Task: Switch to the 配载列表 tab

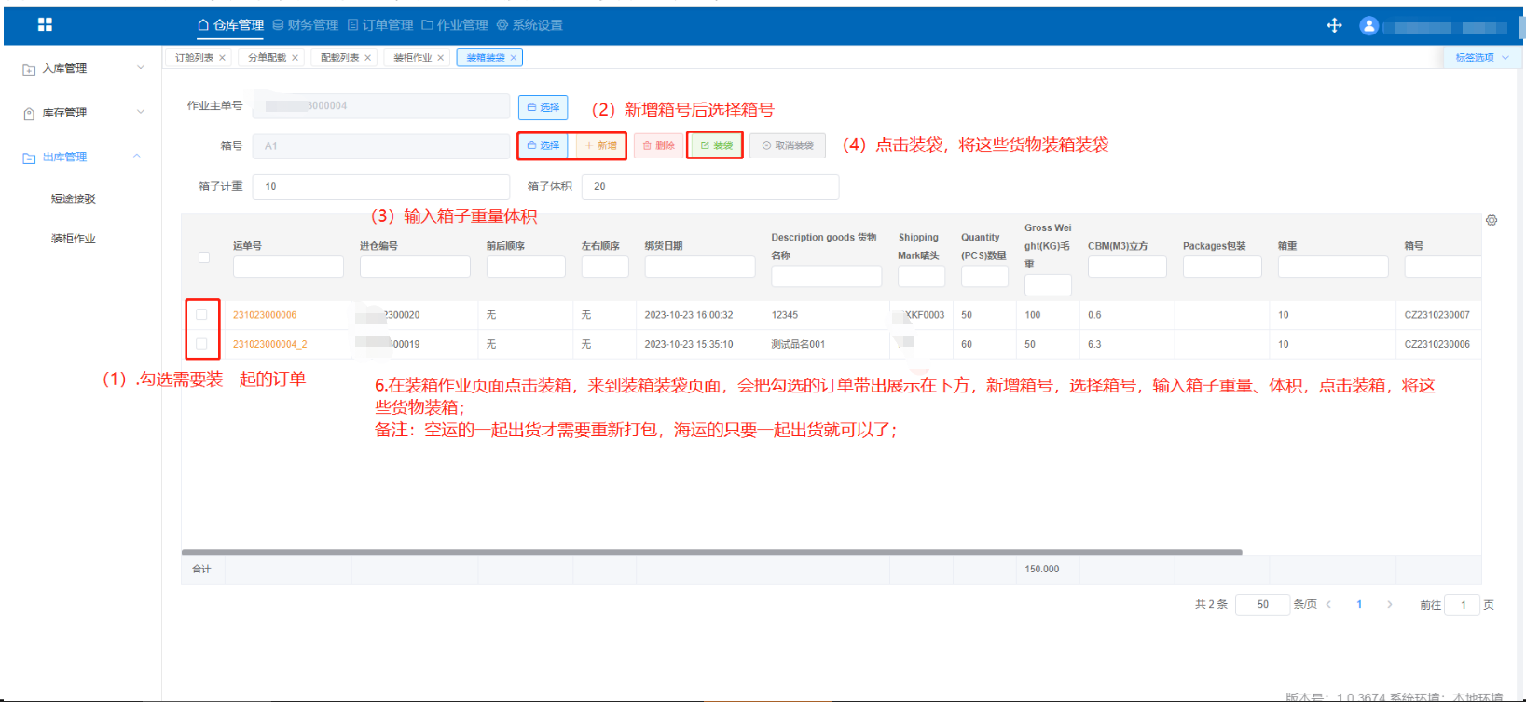Action: (339, 58)
